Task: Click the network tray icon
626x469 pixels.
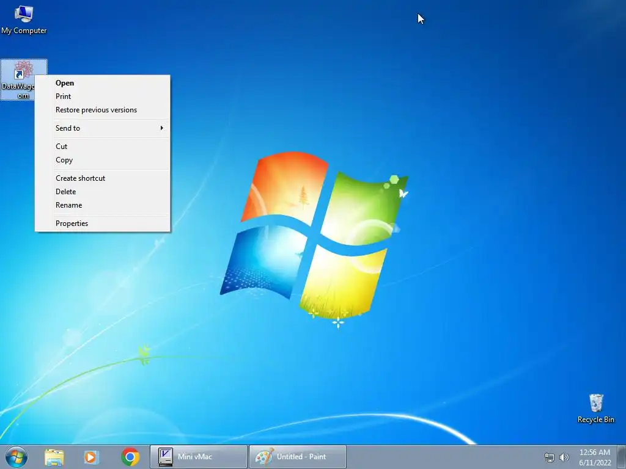Action: (x=550, y=457)
